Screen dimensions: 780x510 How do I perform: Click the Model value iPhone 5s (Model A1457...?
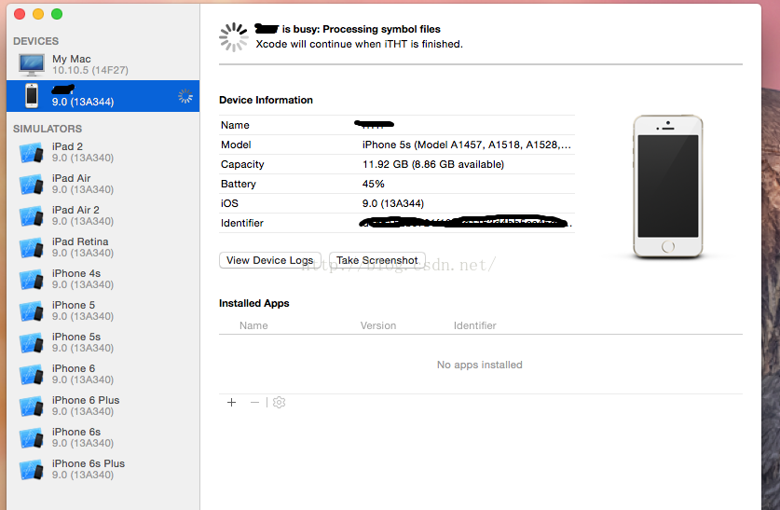pos(466,145)
